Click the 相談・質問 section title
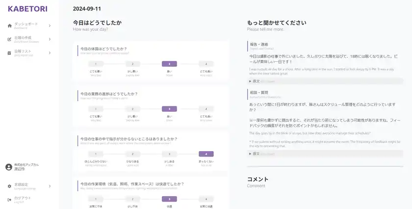This screenshot has height=209, width=412. click(x=259, y=93)
